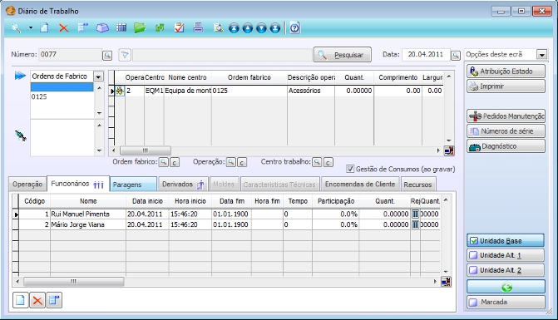Switch to the Funcionários tab
The image size is (558, 320).
pos(78,184)
